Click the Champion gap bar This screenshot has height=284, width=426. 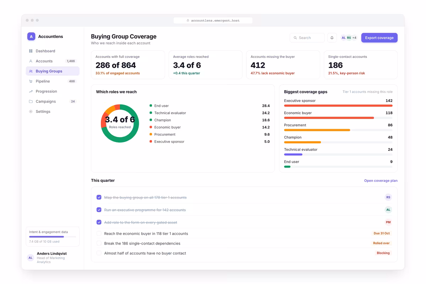338,142
